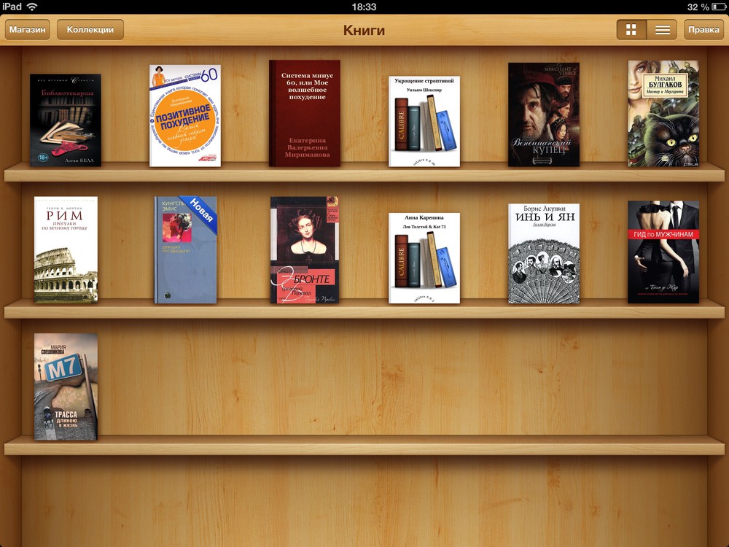
Task: Tap the Wi-Fi status icon
Action: coord(31,7)
